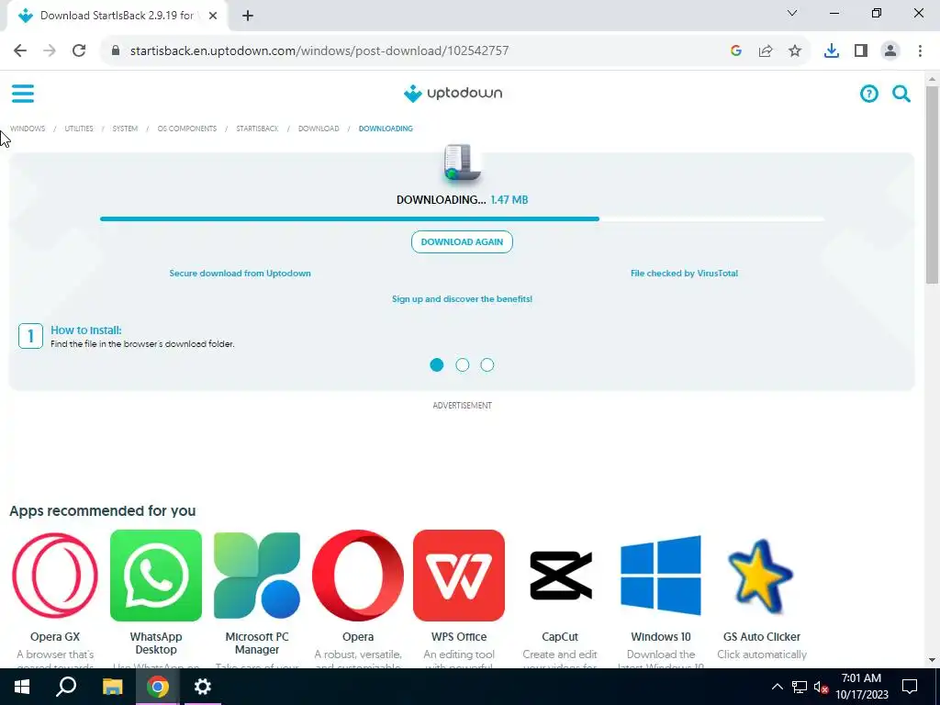Open the Opera GX app icon
Screen dimensions: 940x705
[55, 576]
